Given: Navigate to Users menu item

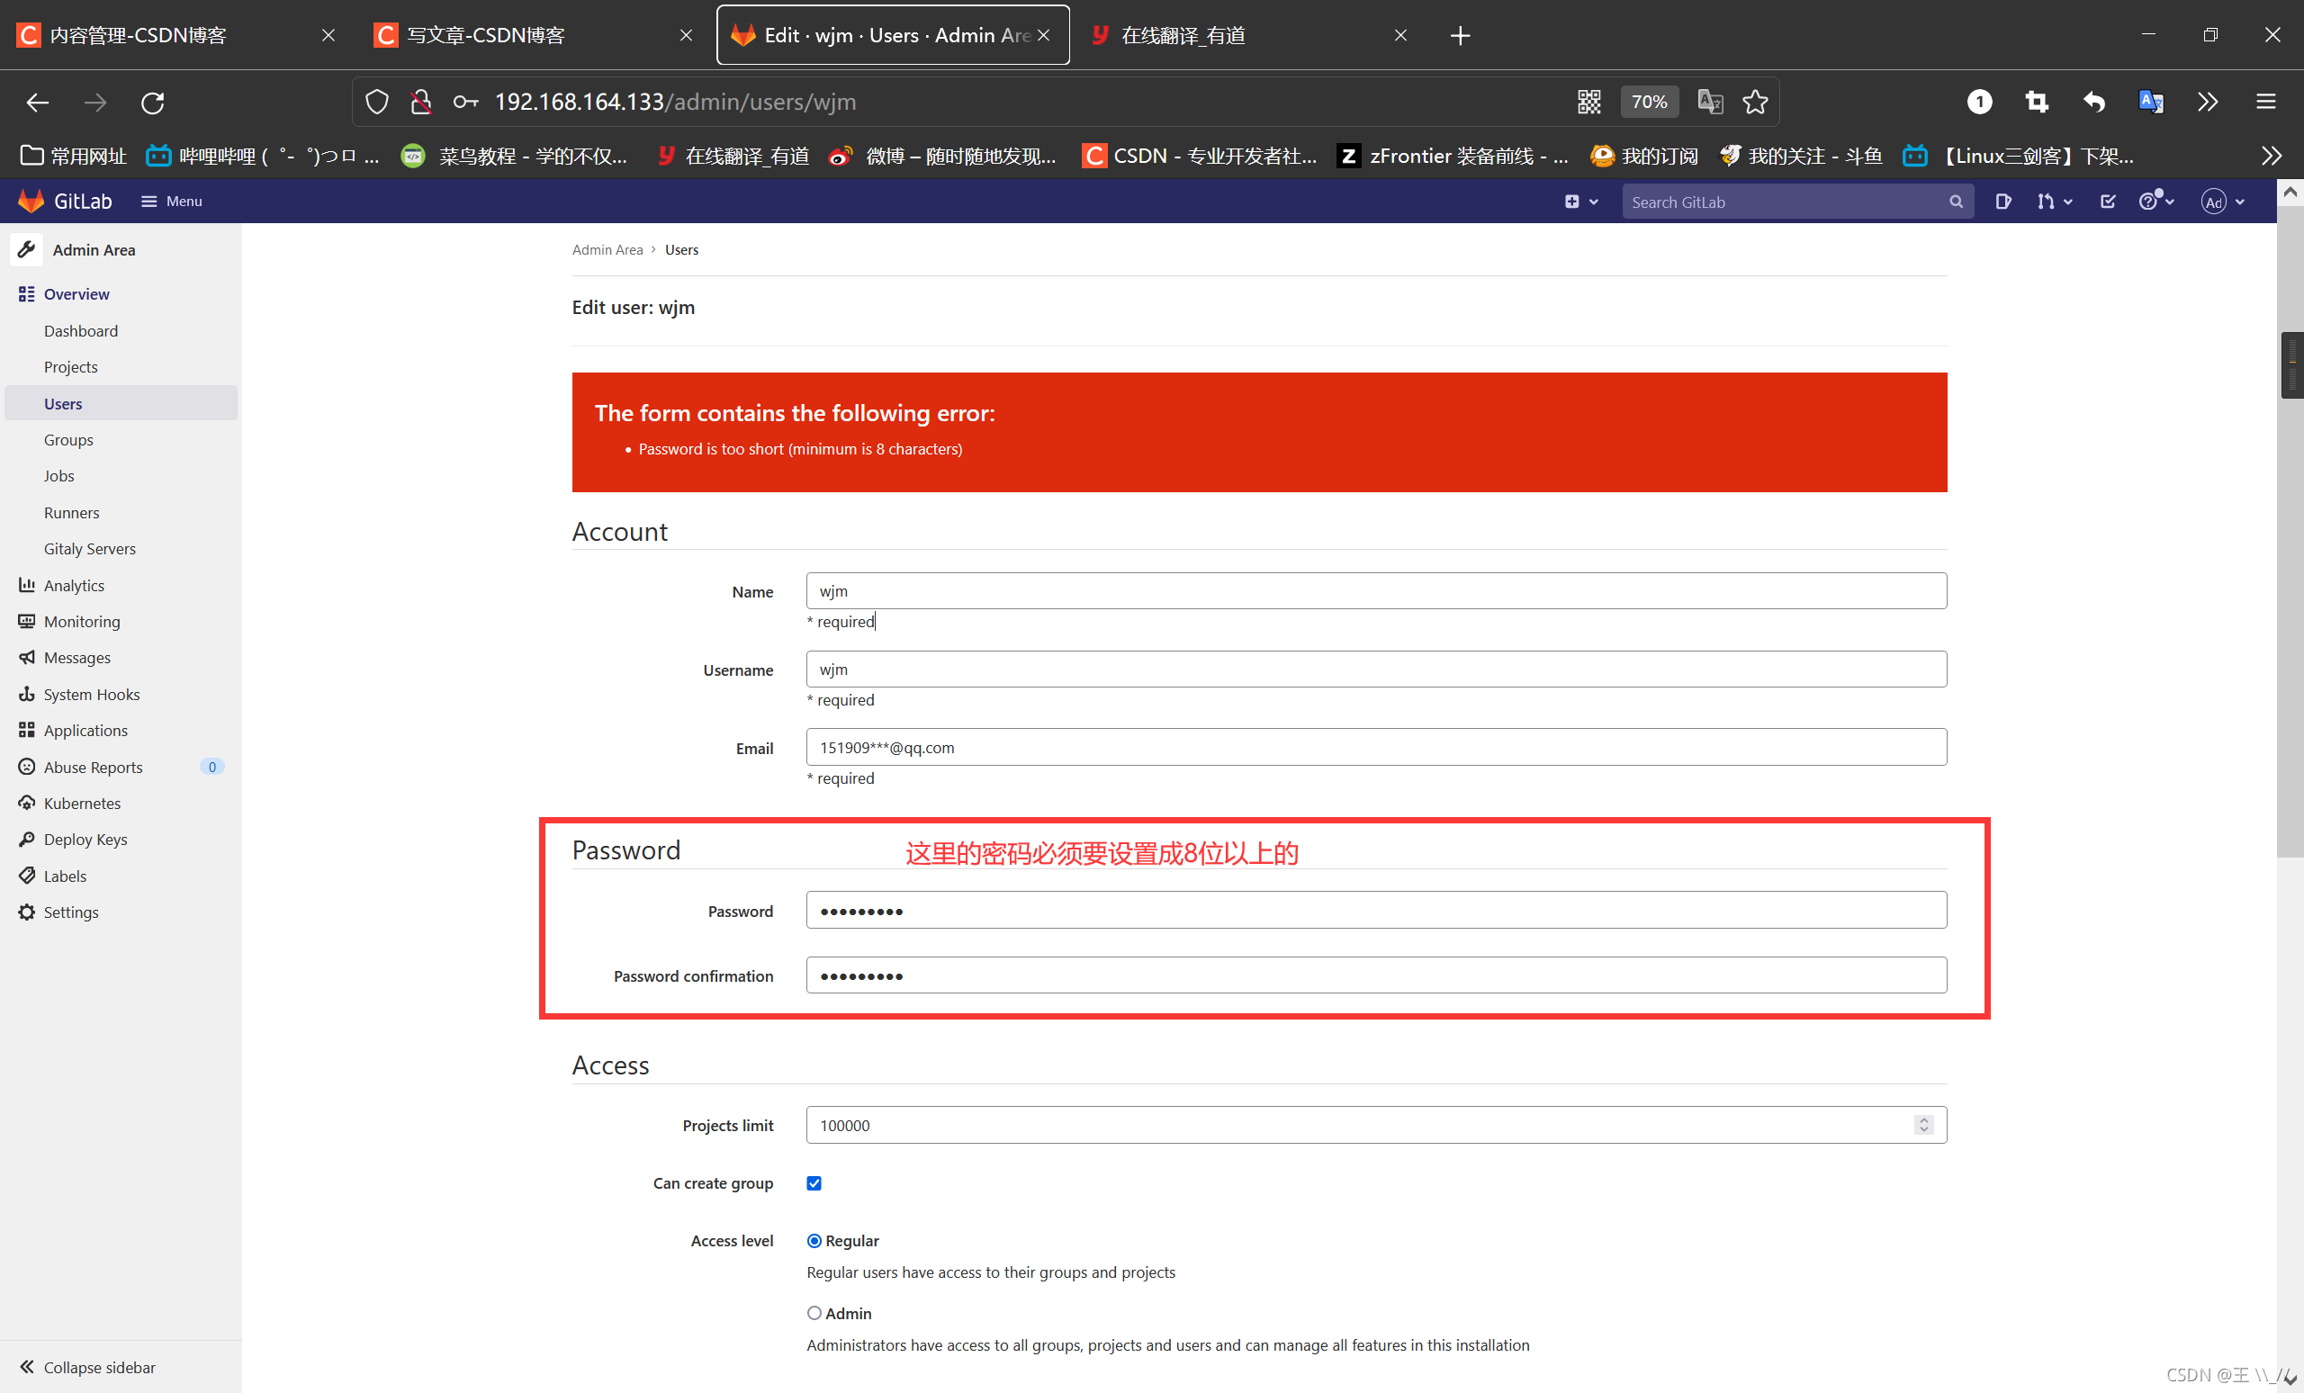Looking at the screenshot, I should click(62, 403).
